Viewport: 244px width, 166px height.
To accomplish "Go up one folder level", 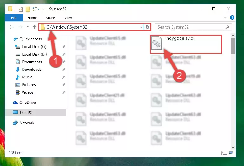I will pos(35,27).
